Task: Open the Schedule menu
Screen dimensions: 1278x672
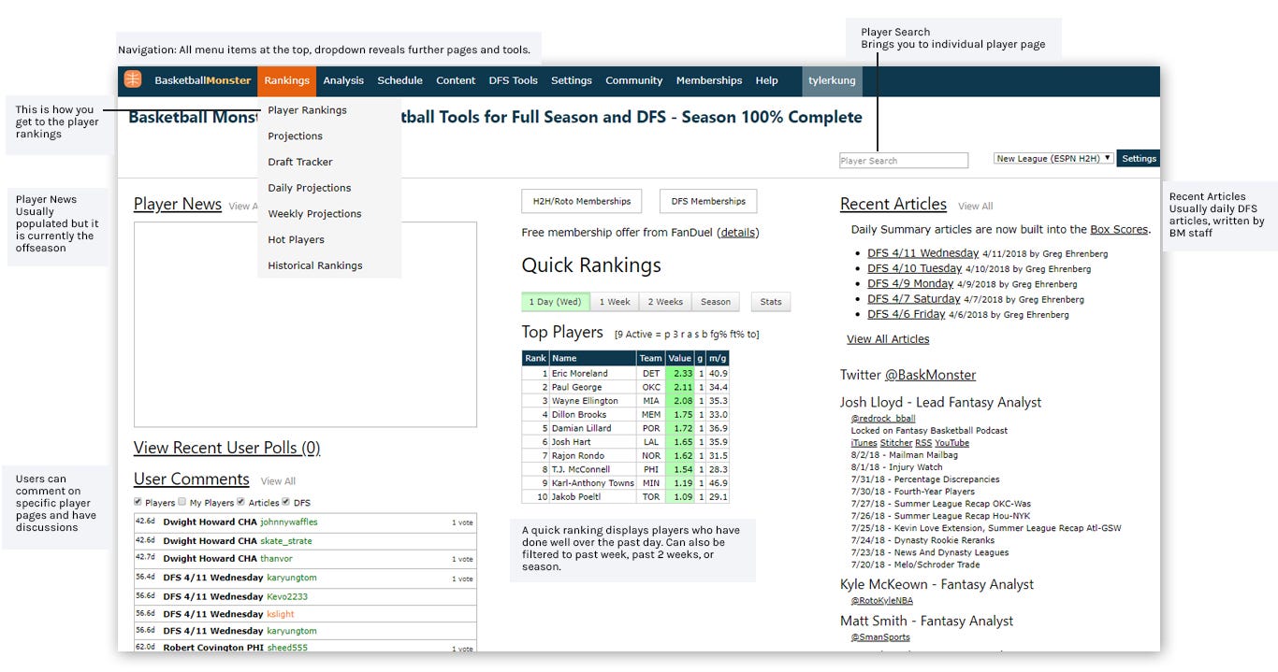Action: [x=399, y=80]
